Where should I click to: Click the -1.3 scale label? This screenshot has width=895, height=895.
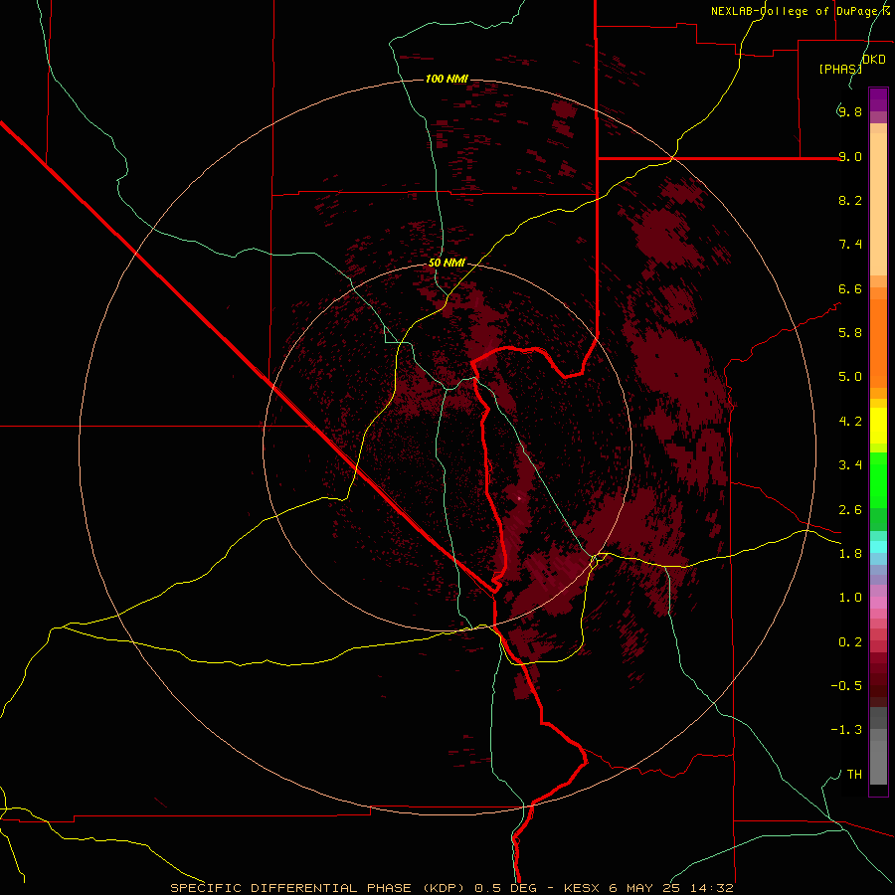846,730
